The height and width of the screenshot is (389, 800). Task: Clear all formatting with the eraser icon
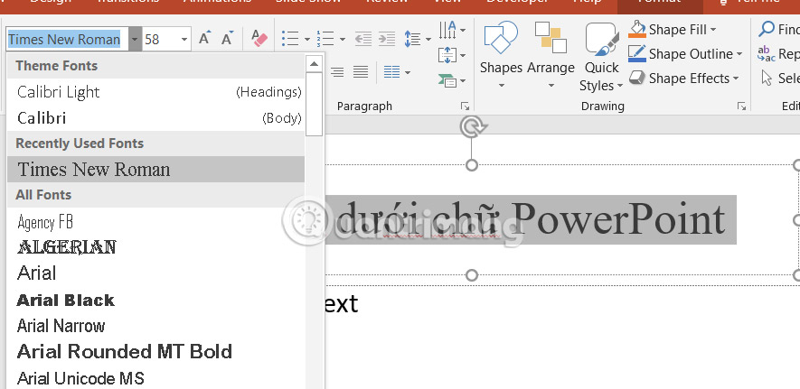coord(259,39)
